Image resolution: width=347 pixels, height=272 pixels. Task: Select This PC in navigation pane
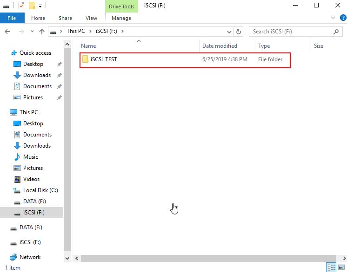point(28,112)
